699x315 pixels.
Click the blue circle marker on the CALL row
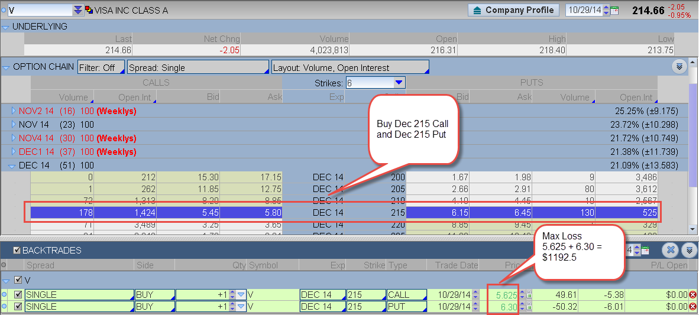tap(4, 295)
